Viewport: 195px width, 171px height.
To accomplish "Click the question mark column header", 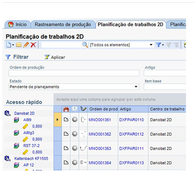I will click(74, 109).
